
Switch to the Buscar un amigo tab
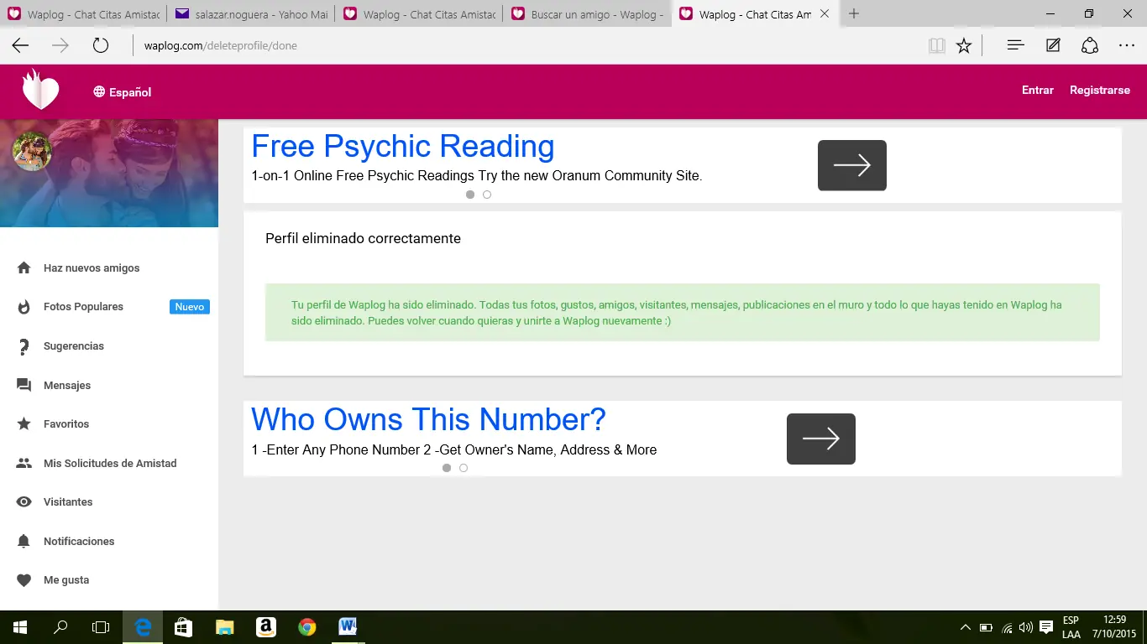point(588,14)
